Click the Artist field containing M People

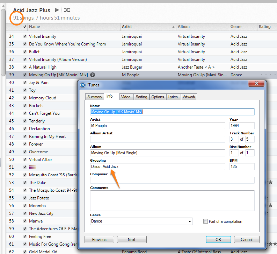pos(158,126)
